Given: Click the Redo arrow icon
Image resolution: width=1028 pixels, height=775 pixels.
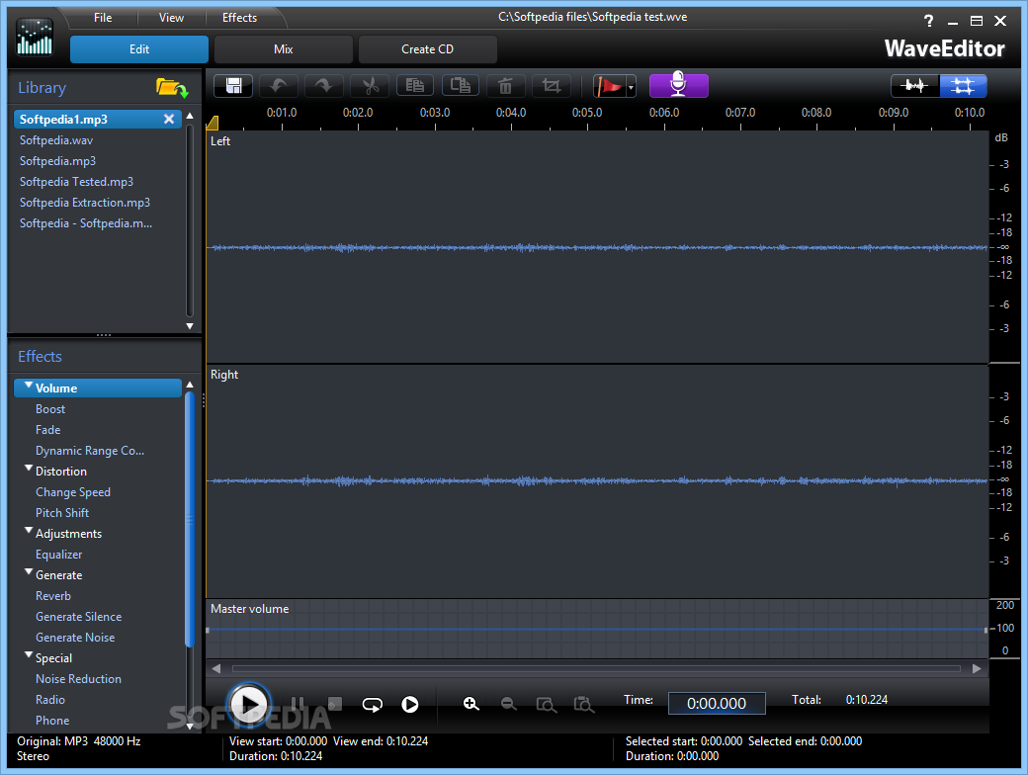Looking at the screenshot, I should pos(324,86).
